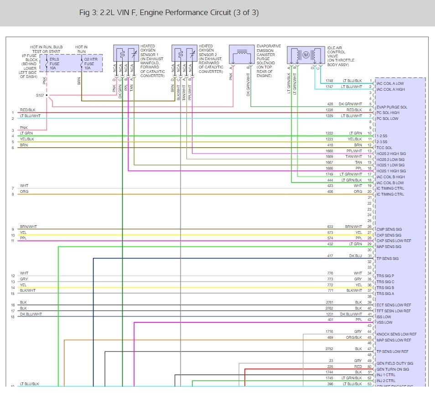Click the TP SENS SIG pin label
Viewport: 435px width, 393px height.
pyautogui.click(x=388, y=259)
